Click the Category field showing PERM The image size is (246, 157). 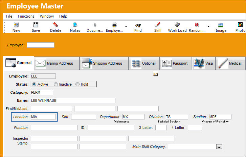click(x=42, y=92)
